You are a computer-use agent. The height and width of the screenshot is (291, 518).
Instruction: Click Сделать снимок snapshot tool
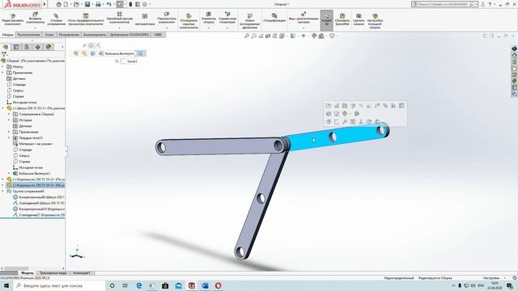[359, 19]
